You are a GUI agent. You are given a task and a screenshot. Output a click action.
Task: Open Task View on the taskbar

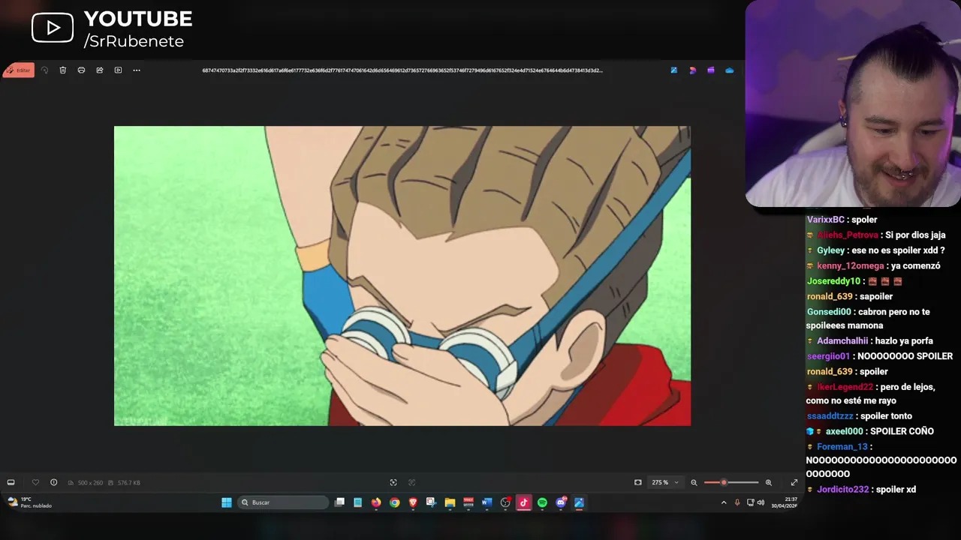(x=339, y=502)
